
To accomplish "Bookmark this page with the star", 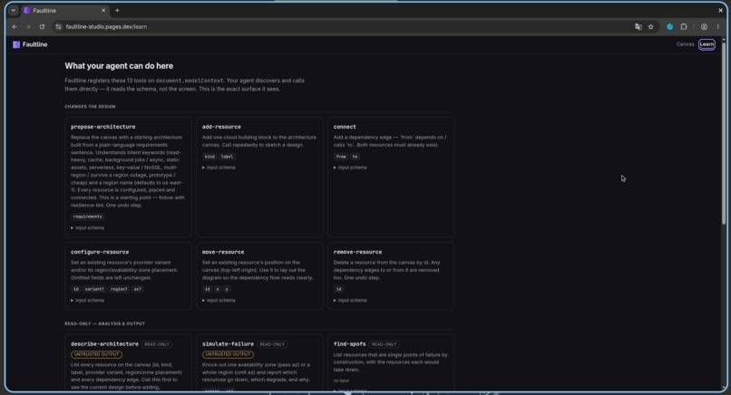I will [651, 26].
